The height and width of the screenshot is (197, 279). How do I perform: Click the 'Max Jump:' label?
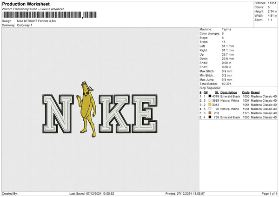click(207, 79)
